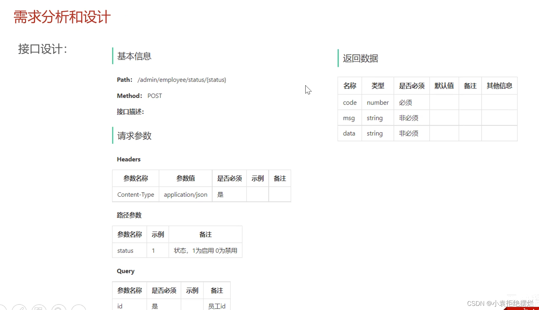Click the 员工id remark cell

tap(217, 306)
